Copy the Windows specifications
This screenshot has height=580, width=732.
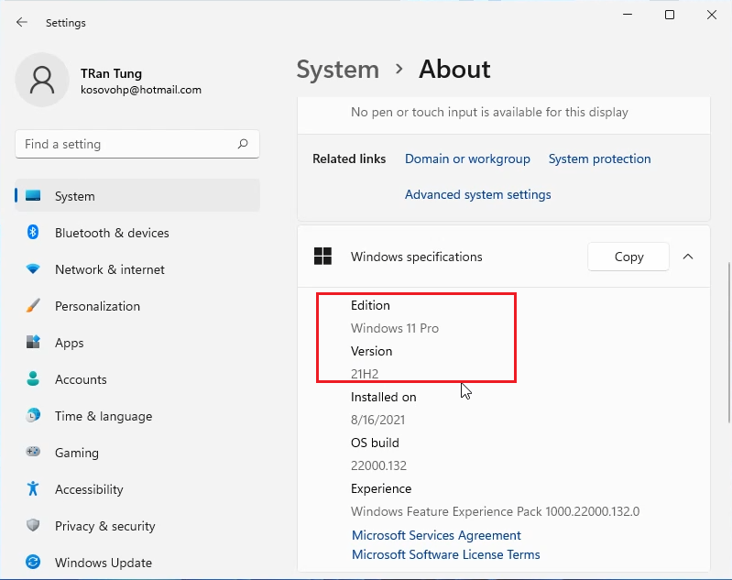tap(628, 257)
